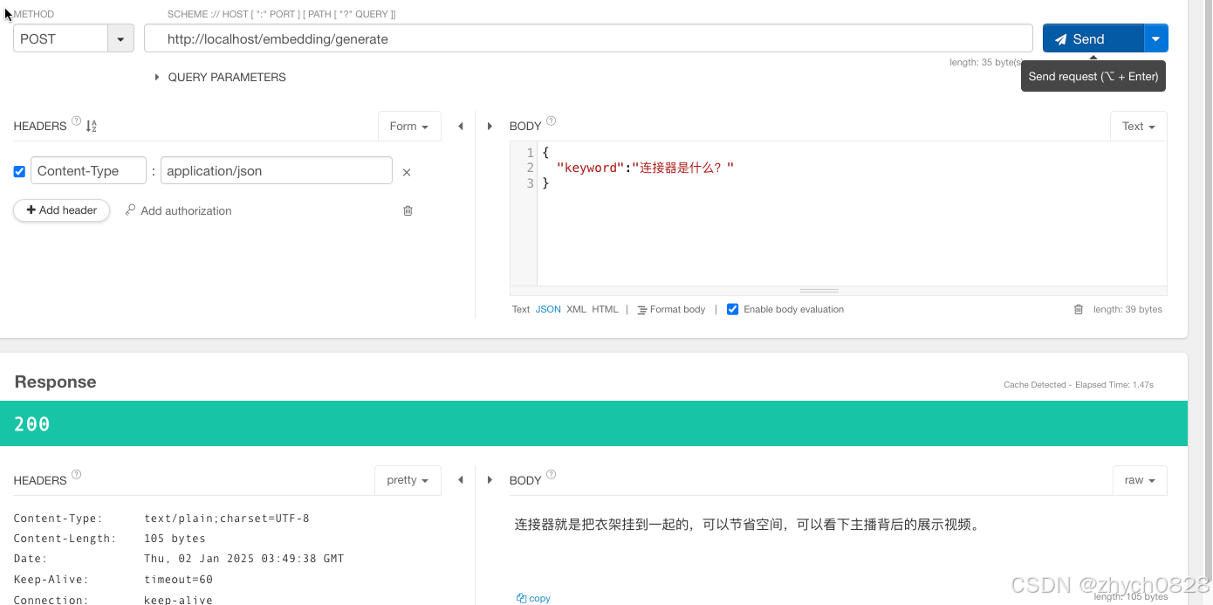Viewport: 1213px width, 605px height.
Task: Open response HEADERS help icon
Action: (x=76, y=476)
